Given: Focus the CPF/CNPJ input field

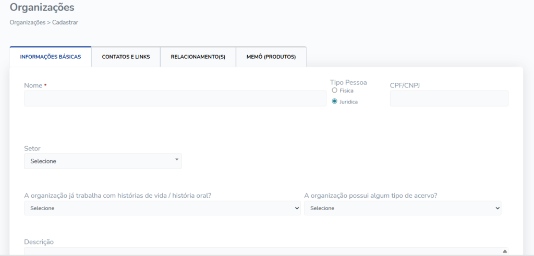Looking at the screenshot, I should (448, 98).
